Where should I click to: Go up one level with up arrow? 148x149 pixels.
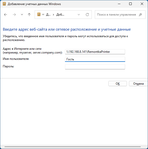(29, 15)
